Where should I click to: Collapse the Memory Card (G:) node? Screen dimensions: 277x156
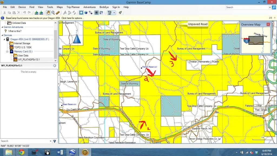7,52
